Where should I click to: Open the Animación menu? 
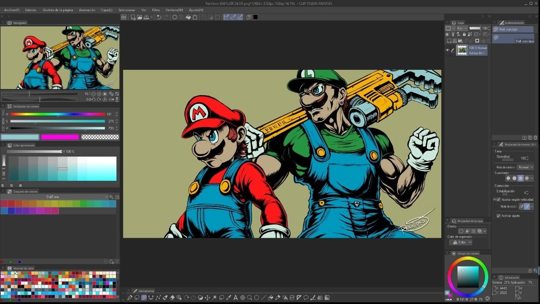coord(87,10)
